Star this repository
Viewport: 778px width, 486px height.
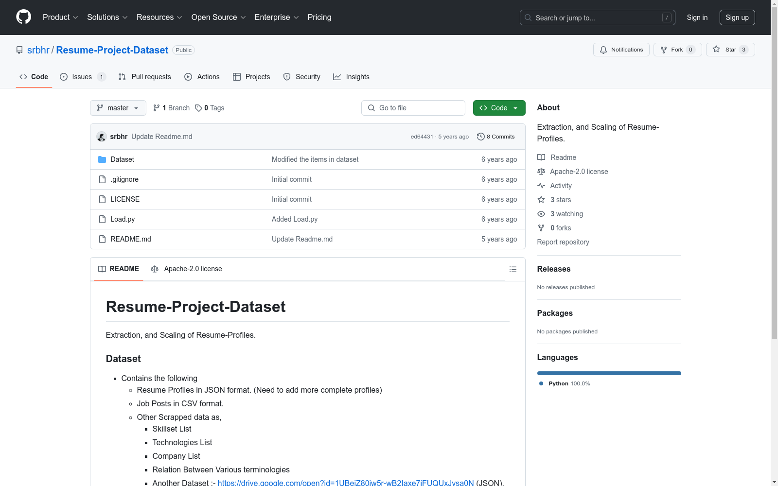tap(730, 50)
